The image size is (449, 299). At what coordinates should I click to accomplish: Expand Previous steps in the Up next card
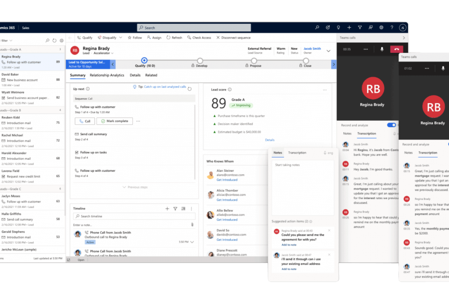pos(134,187)
